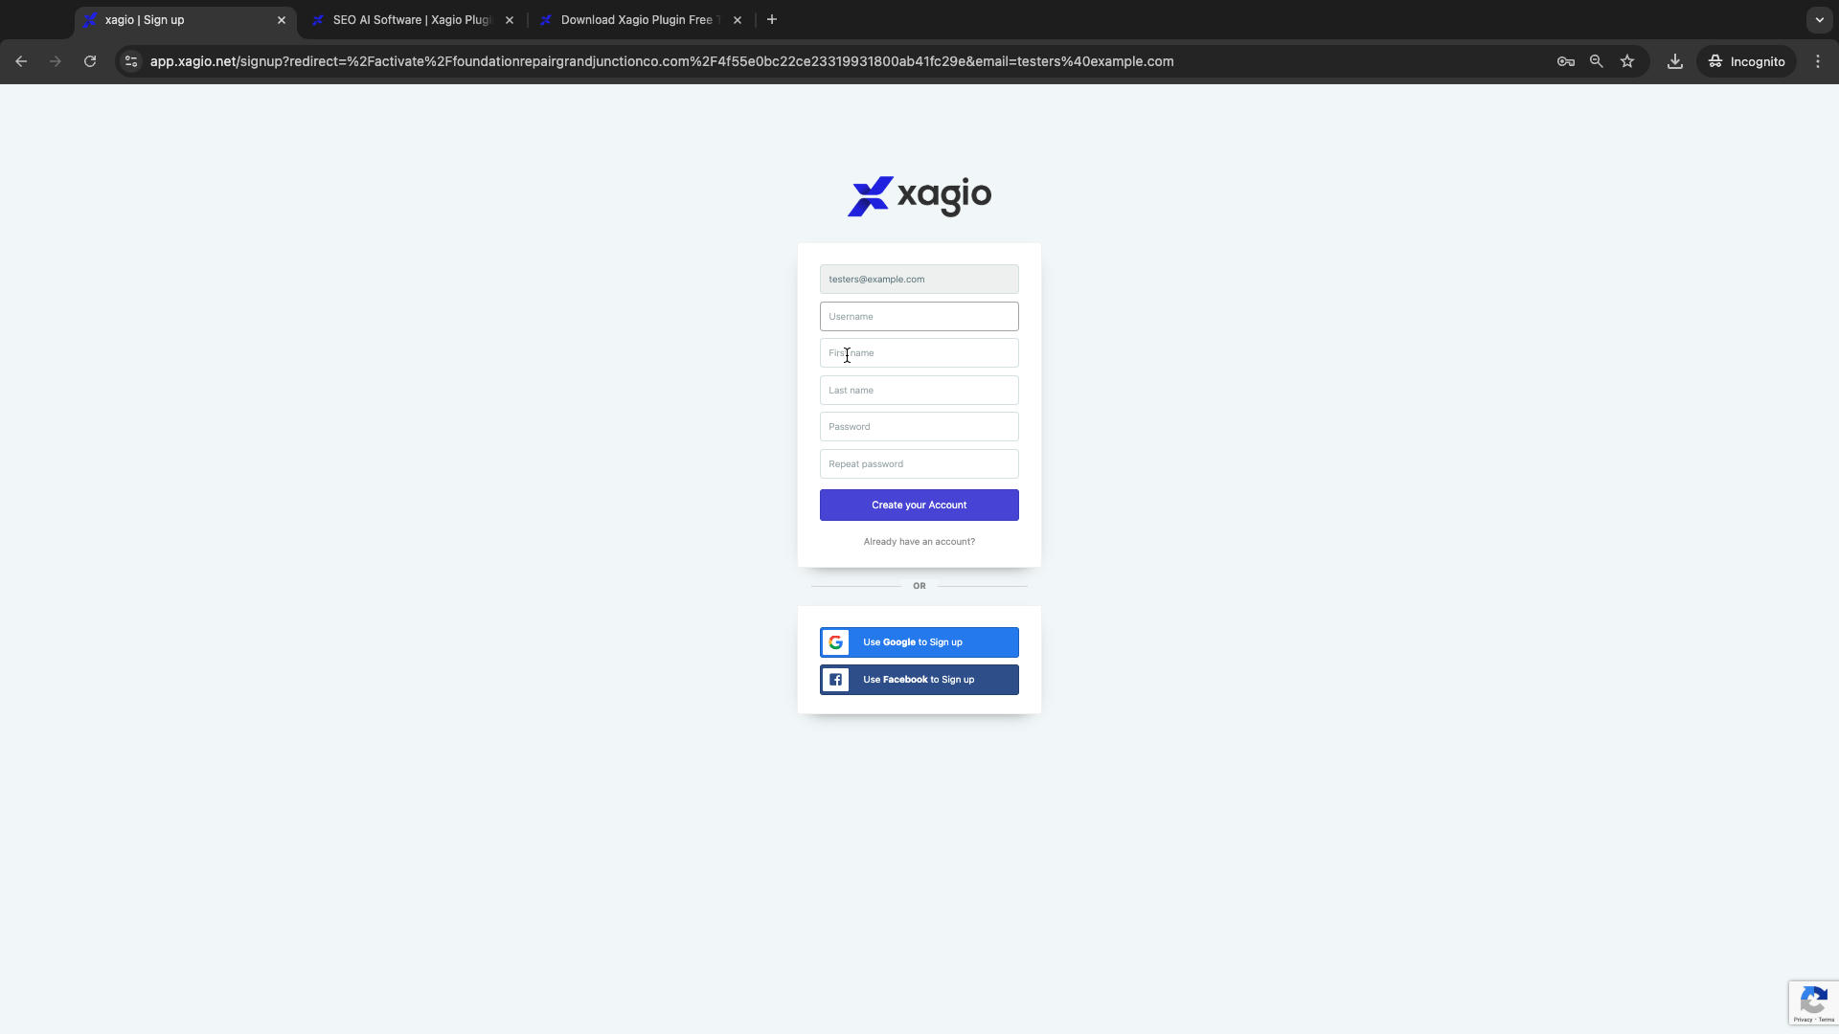Bookmark this page with the star icon
Image resolution: width=1839 pixels, height=1034 pixels.
tap(1627, 61)
